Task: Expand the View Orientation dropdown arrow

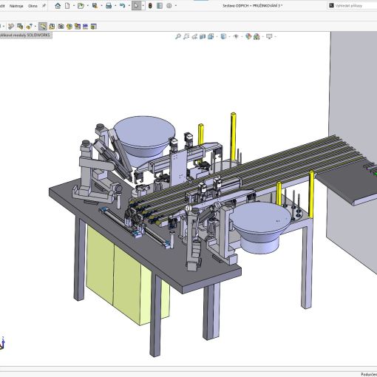Action: pos(217,37)
